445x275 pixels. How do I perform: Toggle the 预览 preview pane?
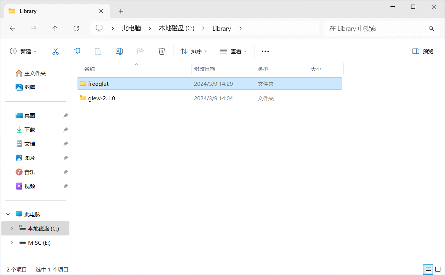point(423,51)
